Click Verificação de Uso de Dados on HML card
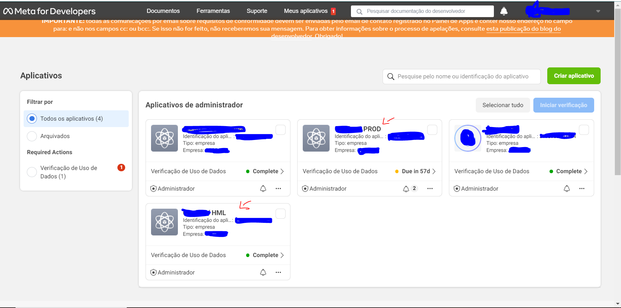The image size is (621, 308). [x=188, y=255]
